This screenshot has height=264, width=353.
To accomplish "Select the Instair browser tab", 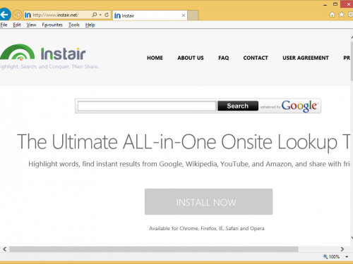I will pos(150,15).
